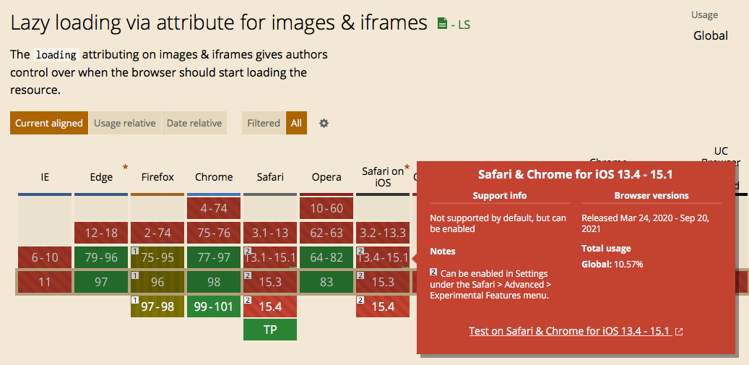Select the Firefox 2-74 cell
Image resolution: width=749 pixels, height=365 pixels.
[157, 233]
